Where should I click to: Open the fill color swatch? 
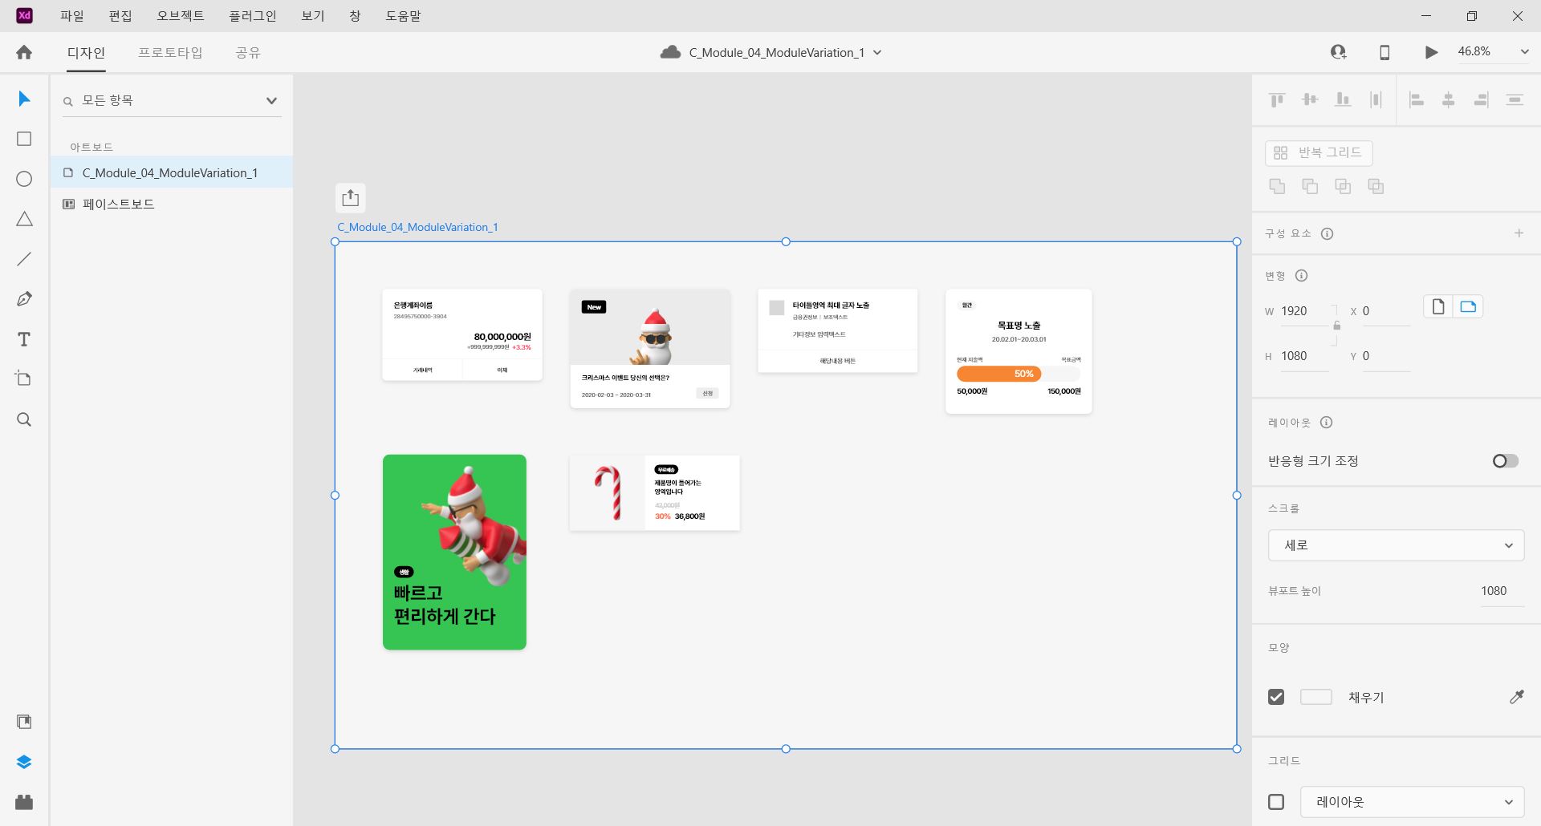point(1315,697)
